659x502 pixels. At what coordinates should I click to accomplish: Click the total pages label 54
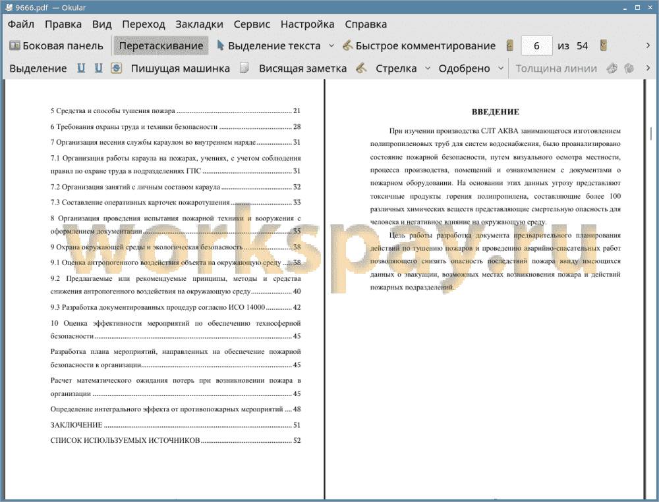click(x=582, y=46)
